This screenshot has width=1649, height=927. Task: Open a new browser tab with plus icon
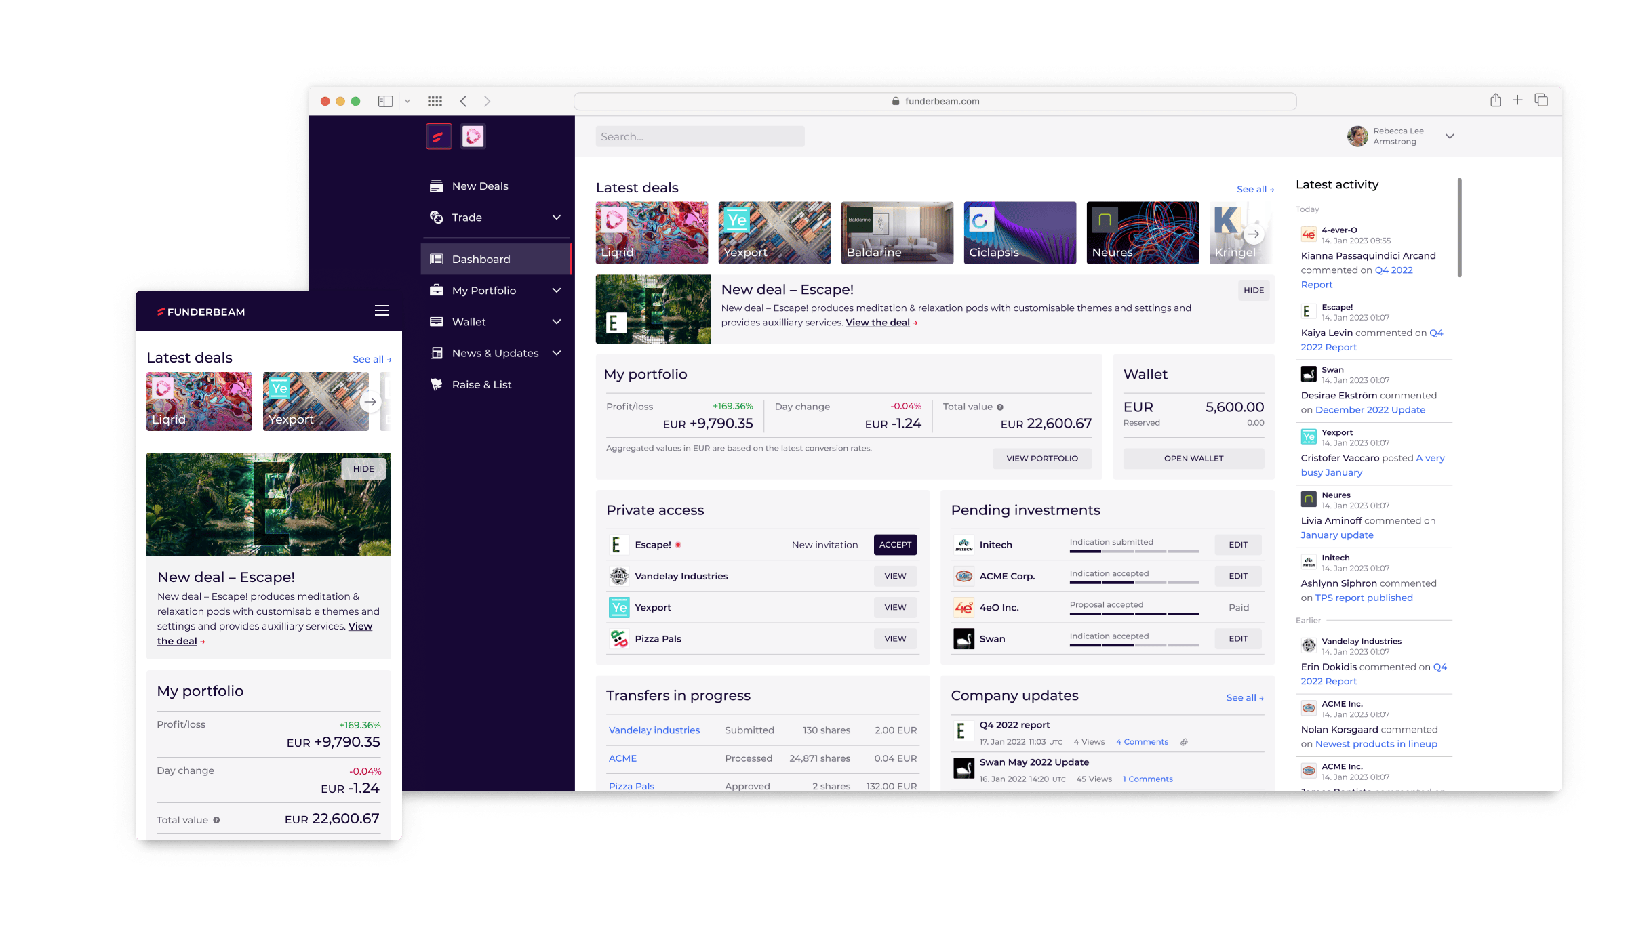tap(1517, 100)
